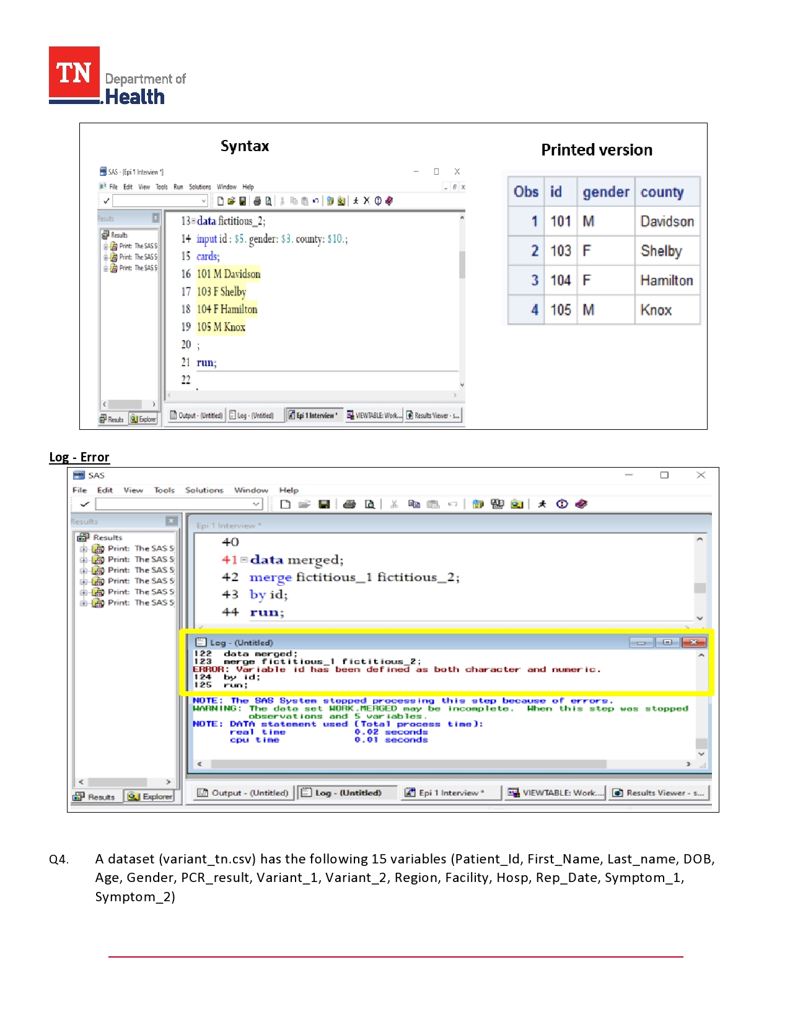Image resolution: width=790 pixels, height=1022 pixels.
Task: Click Open icon in Log-Error SAS window toolbar
Action: [304, 504]
